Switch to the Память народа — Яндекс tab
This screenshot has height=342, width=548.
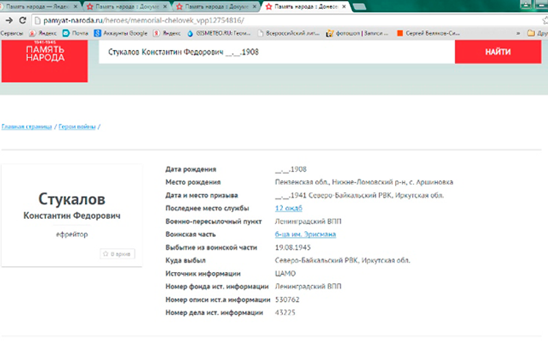(x=37, y=7)
